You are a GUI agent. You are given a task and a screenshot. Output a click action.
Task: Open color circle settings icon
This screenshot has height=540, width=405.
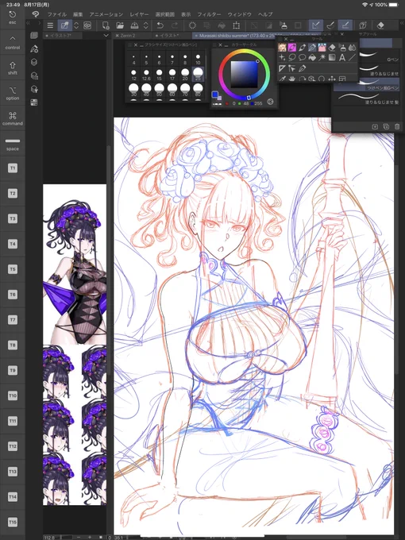270,102
